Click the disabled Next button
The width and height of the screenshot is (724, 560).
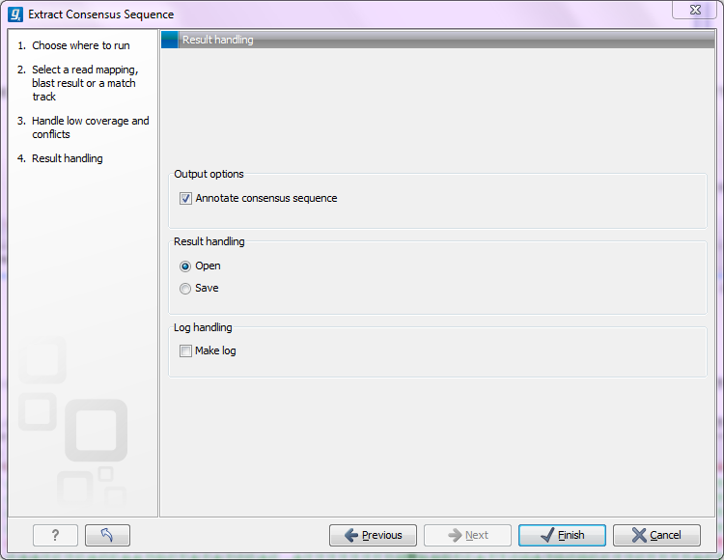pos(467,535)
